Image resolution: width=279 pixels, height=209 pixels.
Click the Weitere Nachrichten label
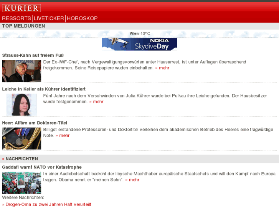[x=23, y=197]
